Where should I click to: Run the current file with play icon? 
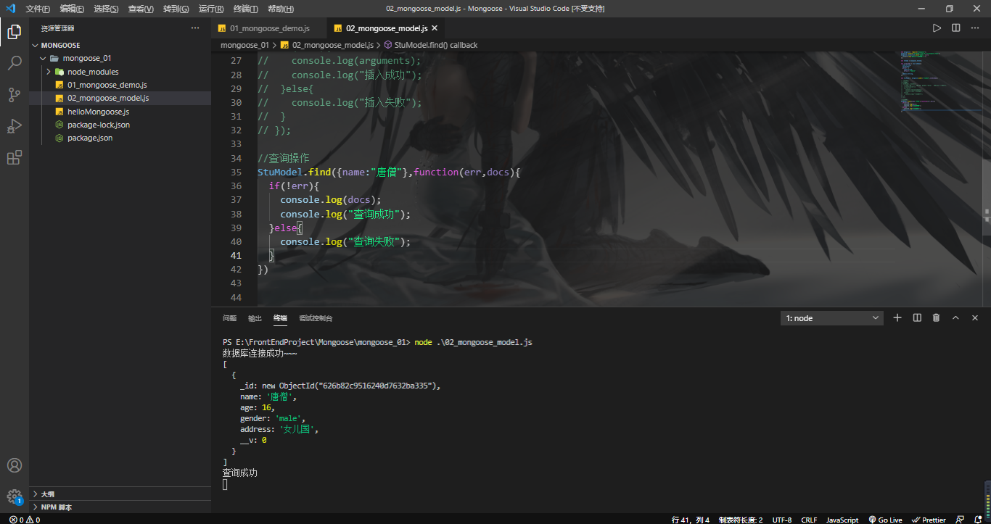point(937,28)
